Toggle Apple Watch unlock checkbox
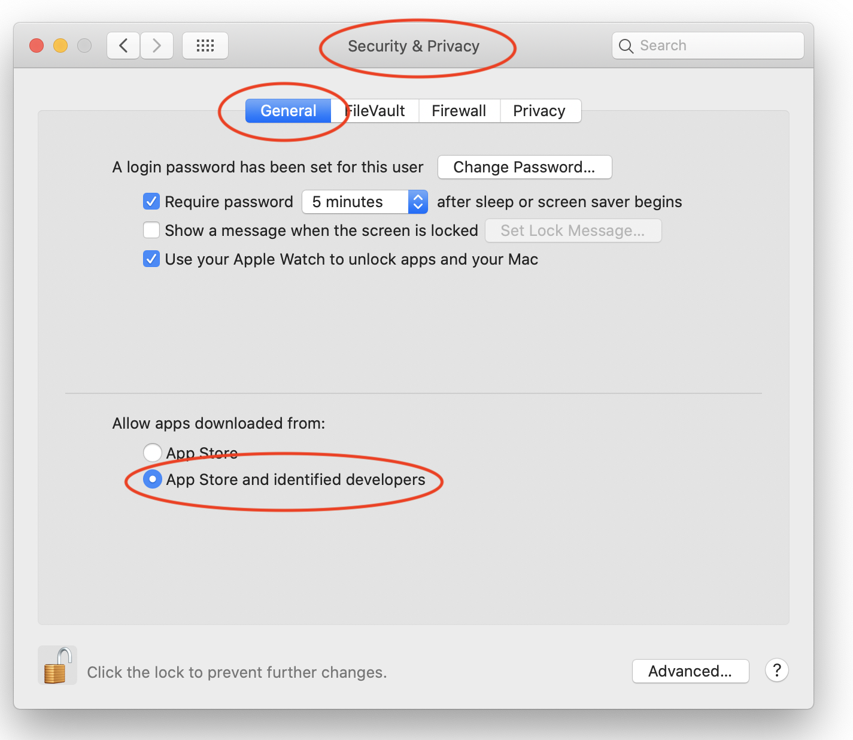This screenshot has width=853, height=740. pos(151,259)
